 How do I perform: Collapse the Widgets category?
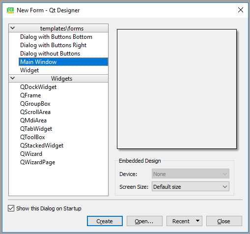(13, 78)
